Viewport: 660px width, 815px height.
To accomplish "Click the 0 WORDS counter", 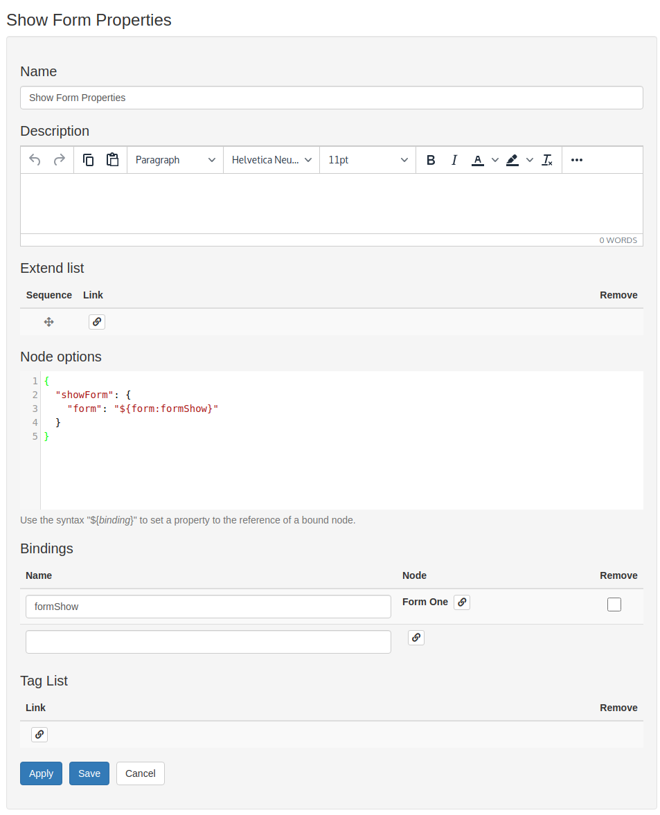I will pos(618,240).
